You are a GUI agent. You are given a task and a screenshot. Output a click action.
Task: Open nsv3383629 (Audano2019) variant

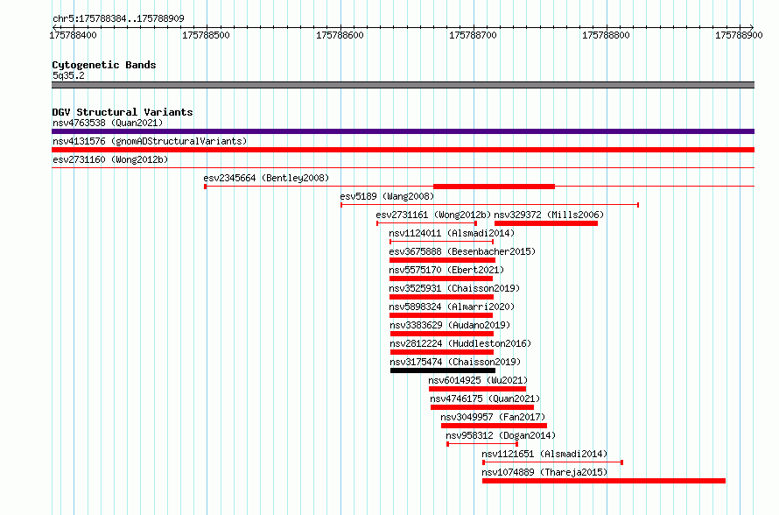450,325
